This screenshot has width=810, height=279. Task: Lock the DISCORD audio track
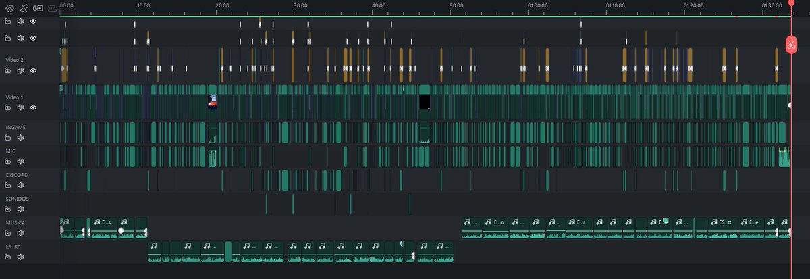pyautogui.click(x=8, y=185)
